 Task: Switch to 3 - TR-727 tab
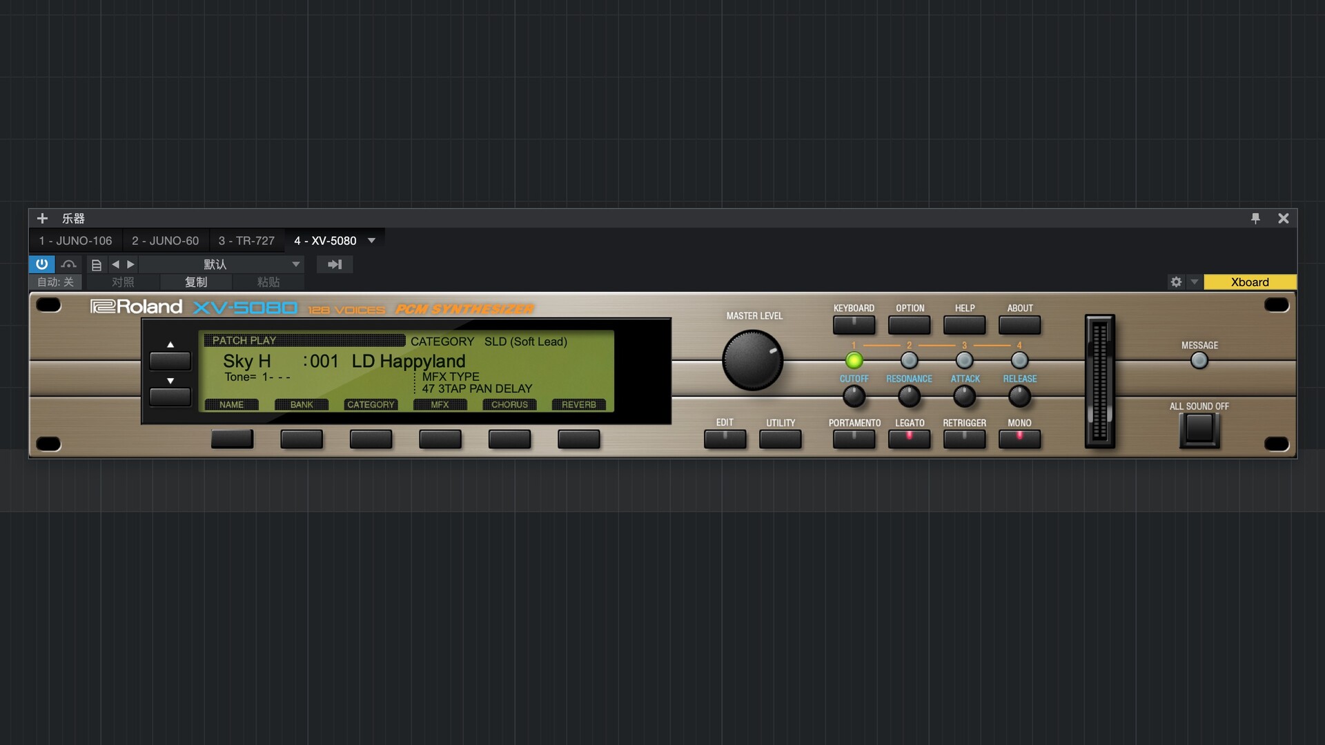coord(246,241)
